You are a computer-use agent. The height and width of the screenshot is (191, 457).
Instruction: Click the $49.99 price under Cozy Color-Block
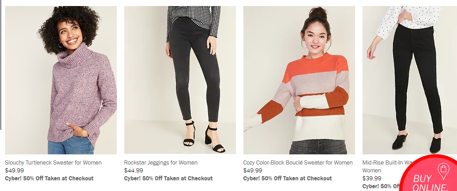click(253, 171)
